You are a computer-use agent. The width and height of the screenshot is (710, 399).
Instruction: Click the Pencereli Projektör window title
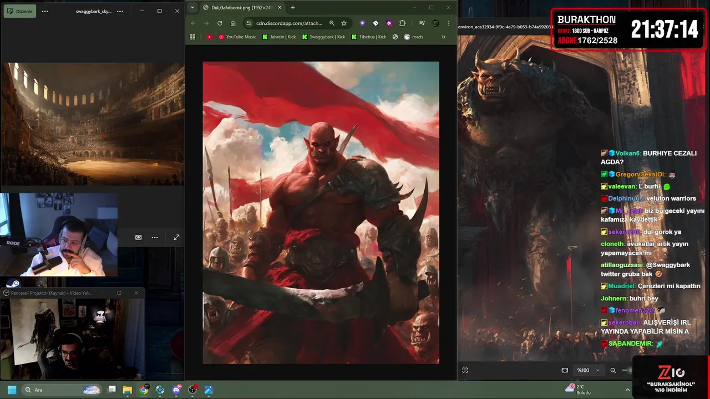pyautogui.click(x=52, y=293)
